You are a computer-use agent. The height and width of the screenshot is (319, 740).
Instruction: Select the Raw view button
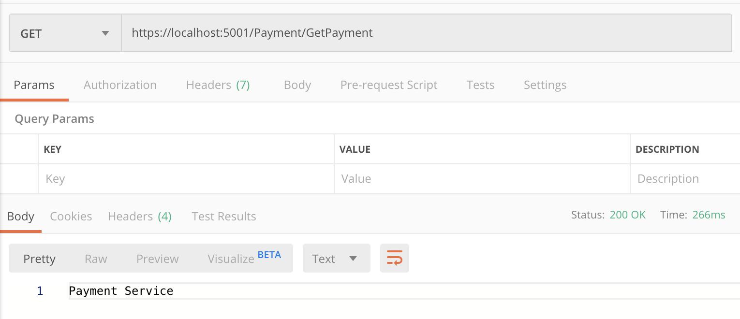(x=96, y=259)
